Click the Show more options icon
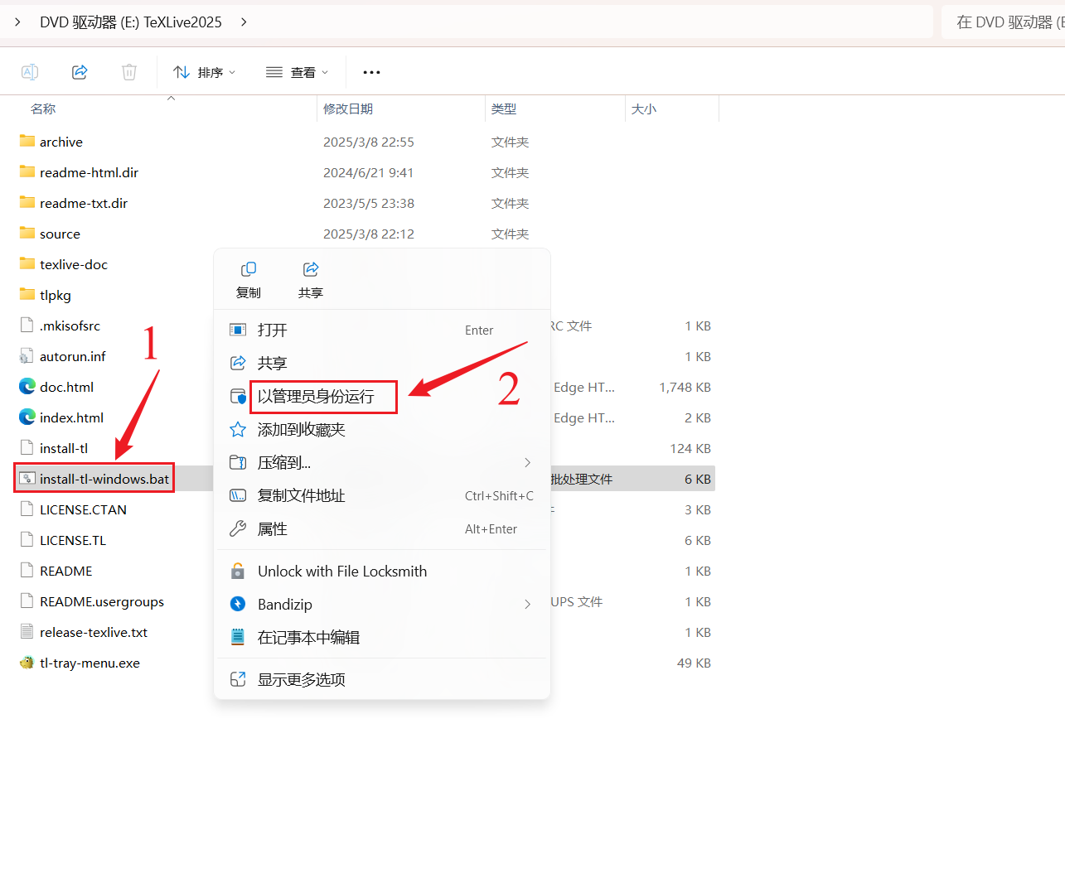The height and width of the screenshot is (873, 1065). point(238,679)
